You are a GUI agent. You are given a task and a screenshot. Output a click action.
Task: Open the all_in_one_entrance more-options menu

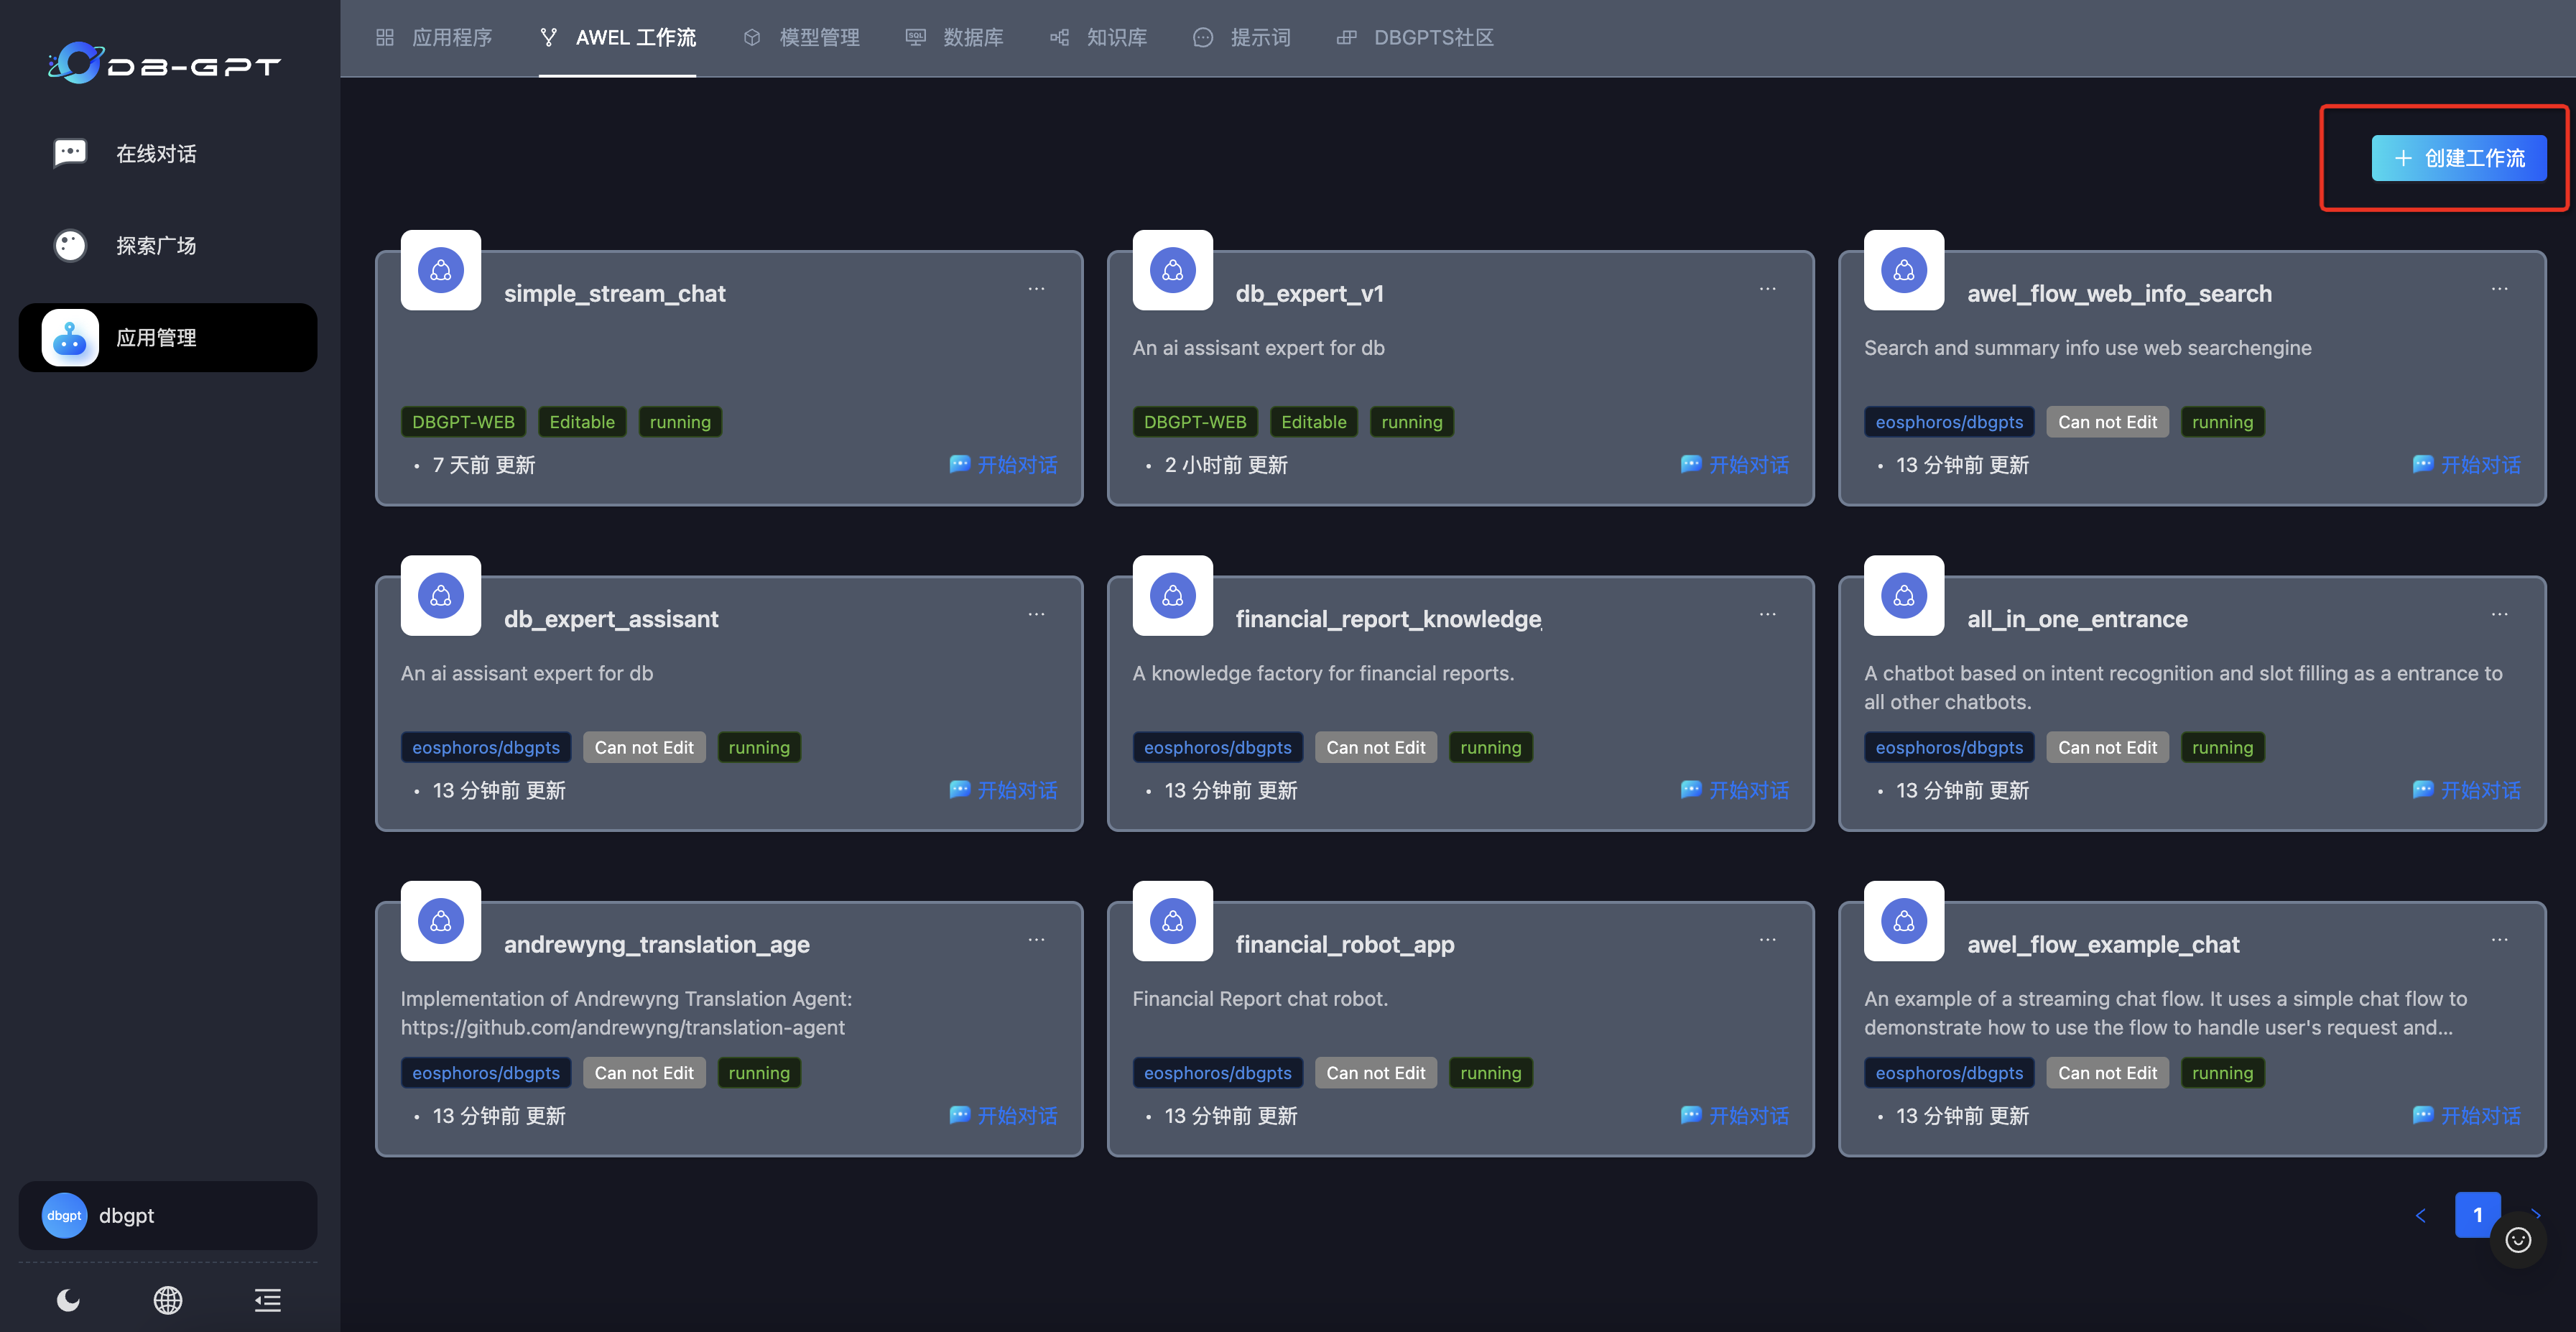[x=2499, y=614]
